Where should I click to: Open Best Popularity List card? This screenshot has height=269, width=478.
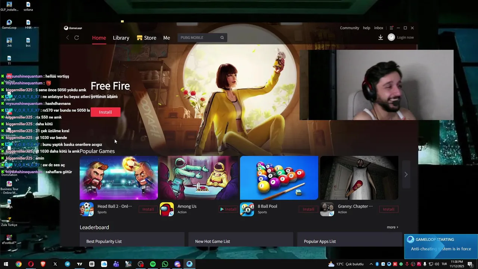pos(132,239)
